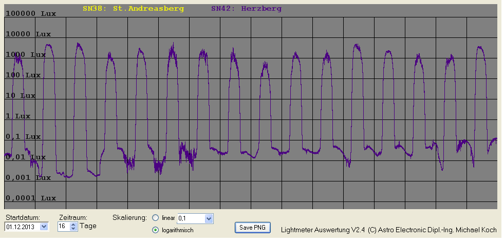Image resolution: width=504 pixels, height=244 pixels.
Task: Click the Save PNG button
Action: tap(253, 228)
